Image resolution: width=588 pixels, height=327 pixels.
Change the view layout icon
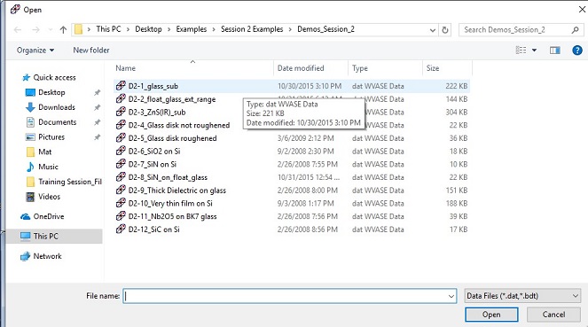[x=521, y=50]
